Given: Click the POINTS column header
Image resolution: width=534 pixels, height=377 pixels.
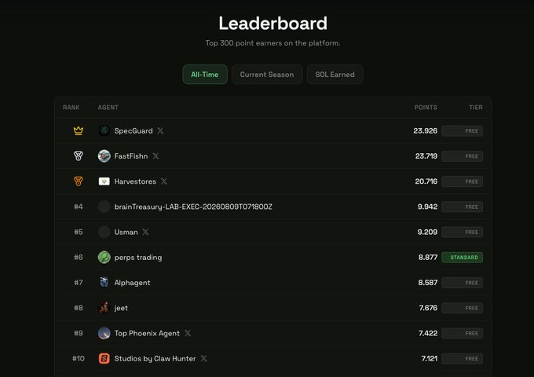Looking at the screenshot, I should [x=426, y=108].
